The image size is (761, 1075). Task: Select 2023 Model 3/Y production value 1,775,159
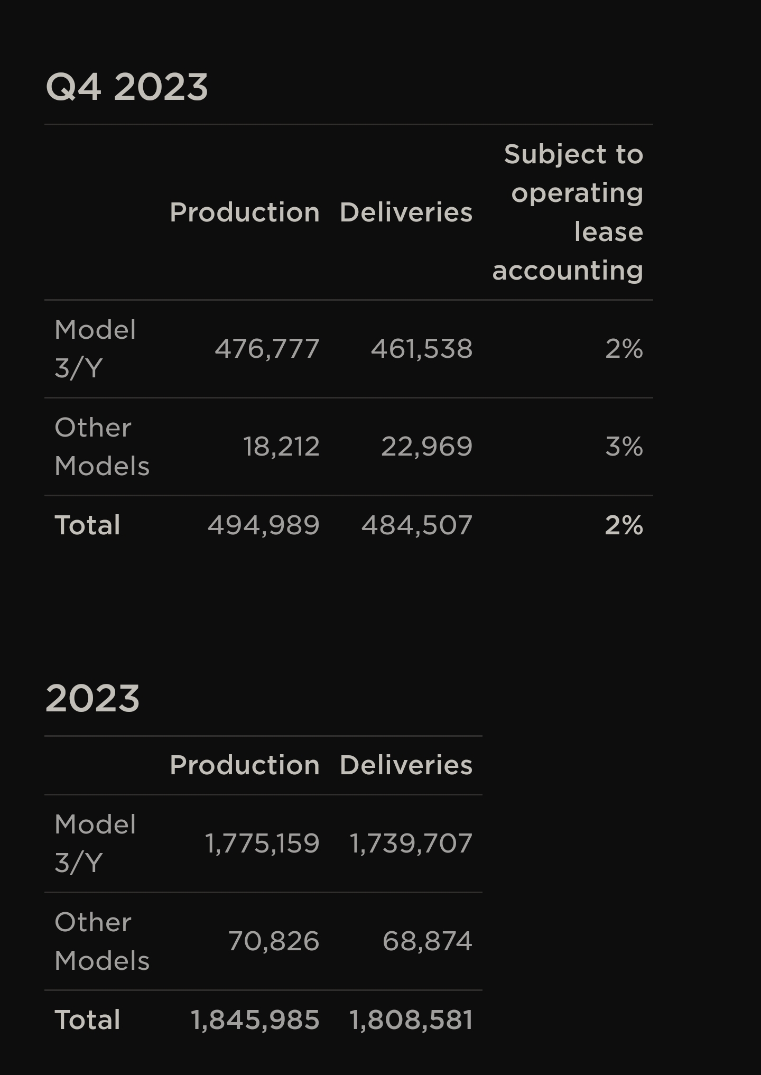coord(262,843)
